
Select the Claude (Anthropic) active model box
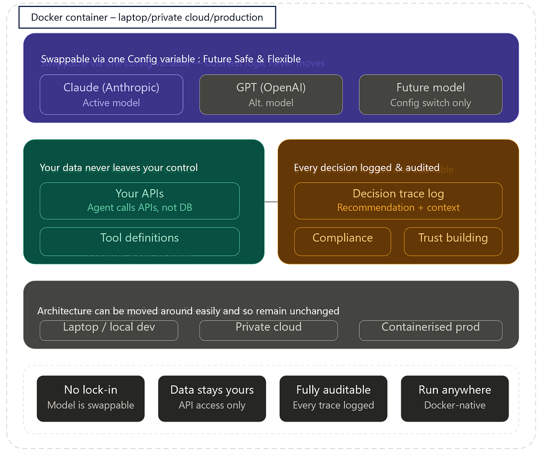(x=111, y=95)
